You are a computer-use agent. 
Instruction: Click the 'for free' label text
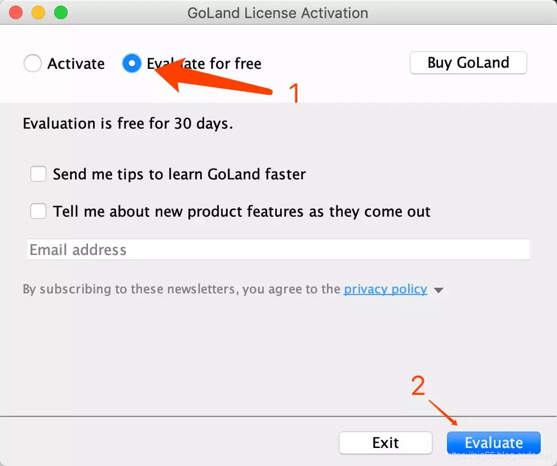pos(236,64)
